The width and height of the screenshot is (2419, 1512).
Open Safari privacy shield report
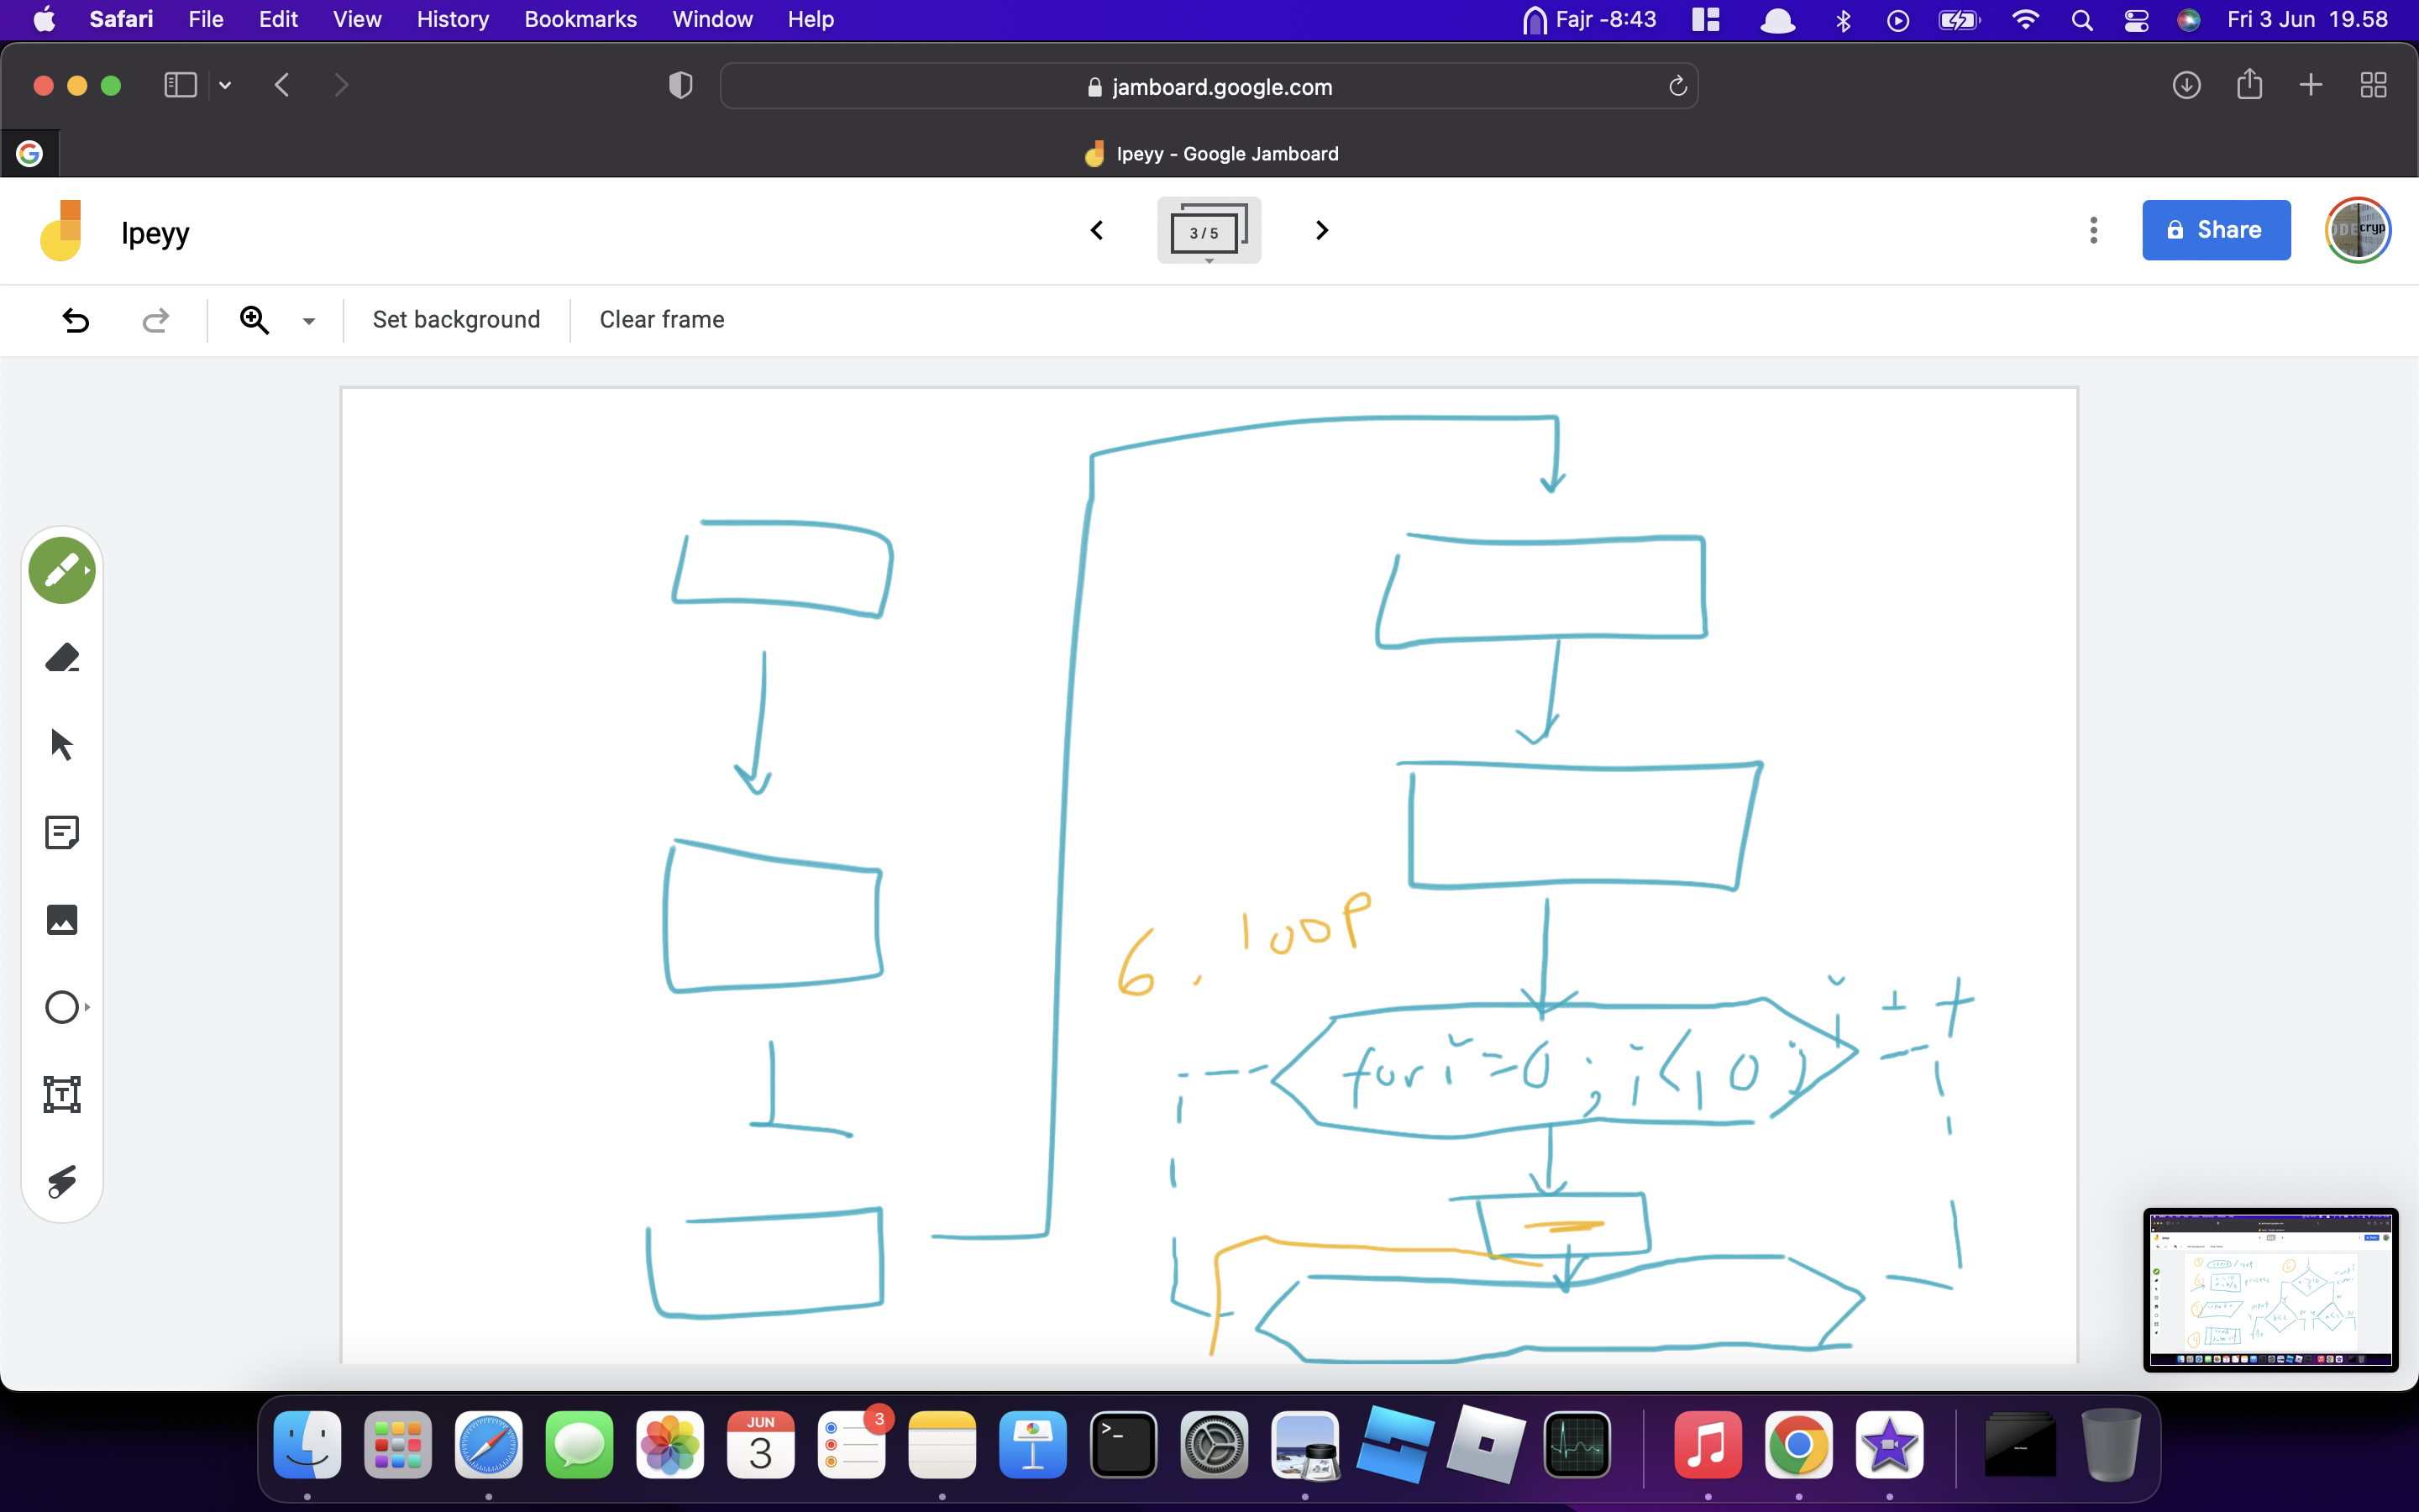(680, 86)
